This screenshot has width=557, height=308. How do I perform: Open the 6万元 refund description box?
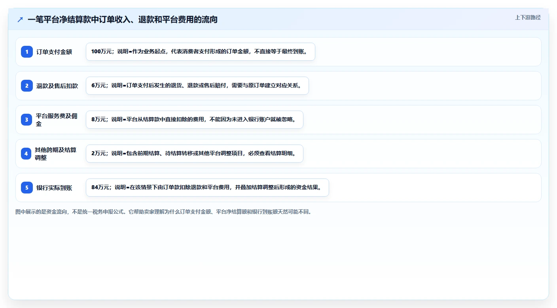[197, 86]
